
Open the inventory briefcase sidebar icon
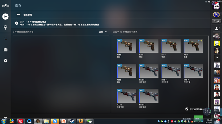click(x=5, y=39)
